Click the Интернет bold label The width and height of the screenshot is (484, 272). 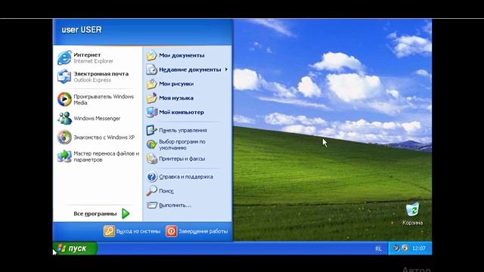pyautogui.click(x=87, y=55)
